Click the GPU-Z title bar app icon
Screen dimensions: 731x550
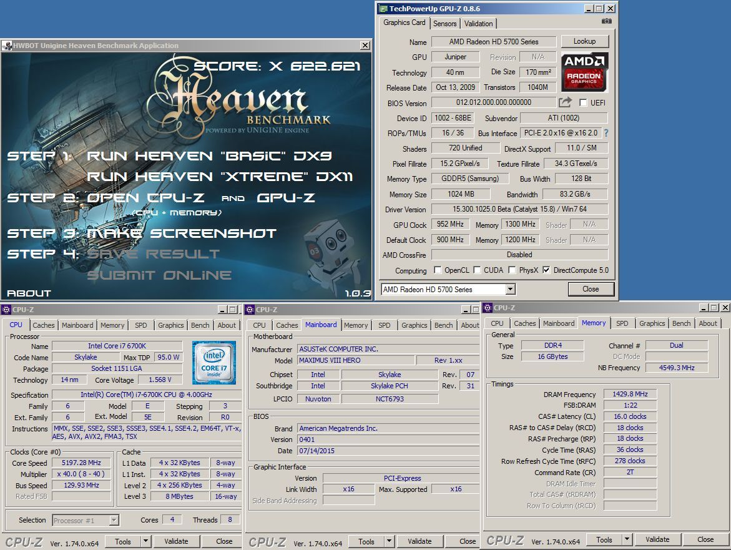[x=383, y=8]
